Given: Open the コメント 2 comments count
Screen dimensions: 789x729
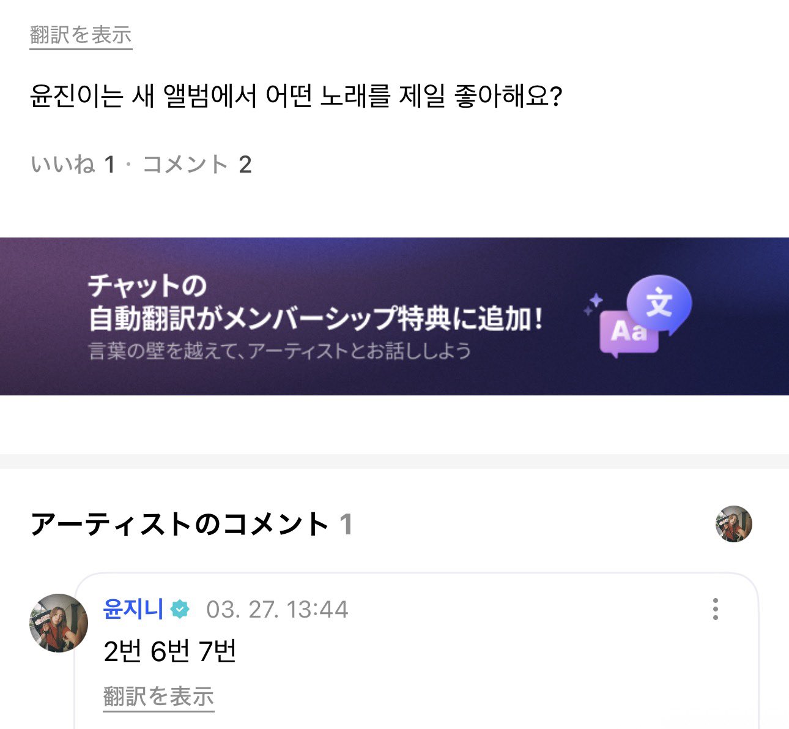Looking at the screenshot, I should tap(197, 164).
